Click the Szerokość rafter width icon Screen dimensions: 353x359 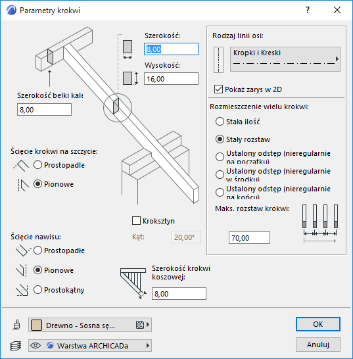pos(128,49)
